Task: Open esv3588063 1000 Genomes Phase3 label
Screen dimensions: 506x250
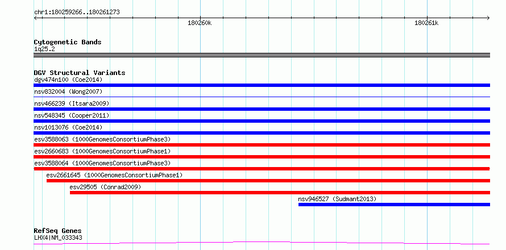Action: pyautogui.click(x=102, y=139)
